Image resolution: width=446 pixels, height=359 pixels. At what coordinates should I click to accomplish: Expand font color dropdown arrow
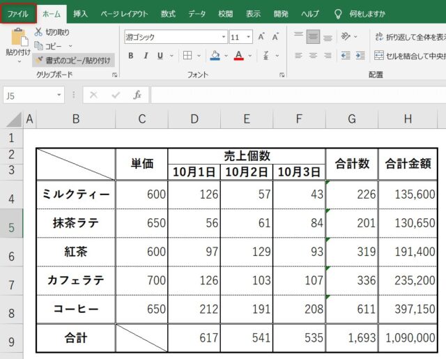pyautogui.click(x=250, y=56)
